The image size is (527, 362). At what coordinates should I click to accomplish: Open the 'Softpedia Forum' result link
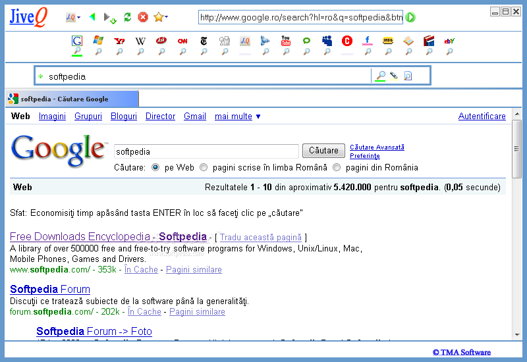point(50,289)
